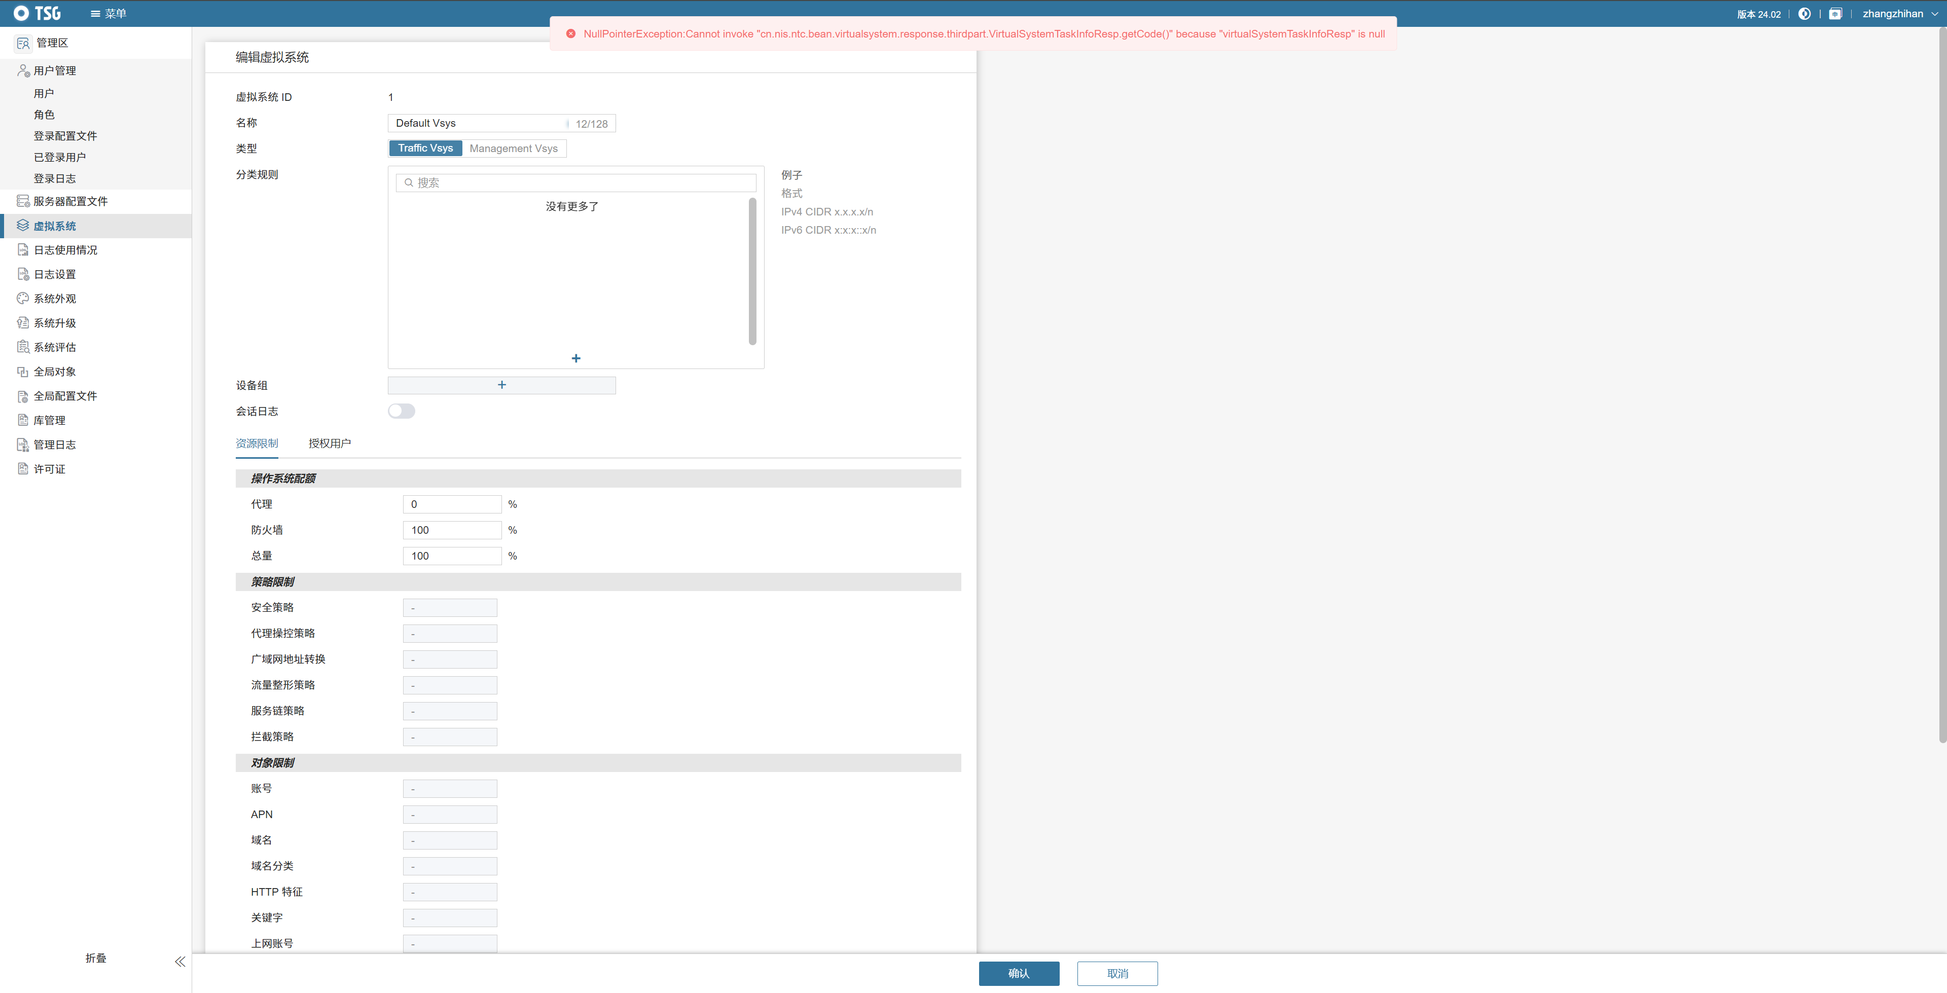Switch to the 授权用户 tab
Image resolution: width=1947 pixels, height=993 pixels.
[330, 444]
